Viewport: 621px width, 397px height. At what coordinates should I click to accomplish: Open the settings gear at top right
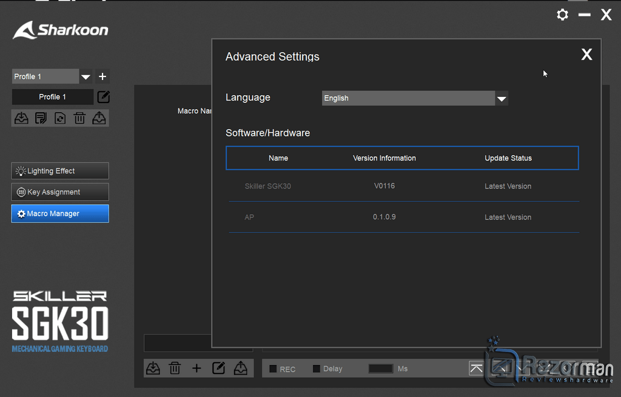[x=562, y=15]
